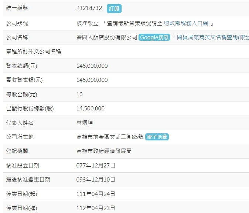The width and height of the screenshot is (249, 213).
Task: Click suspension end date 112年04月23日
Action: (96, 208)
